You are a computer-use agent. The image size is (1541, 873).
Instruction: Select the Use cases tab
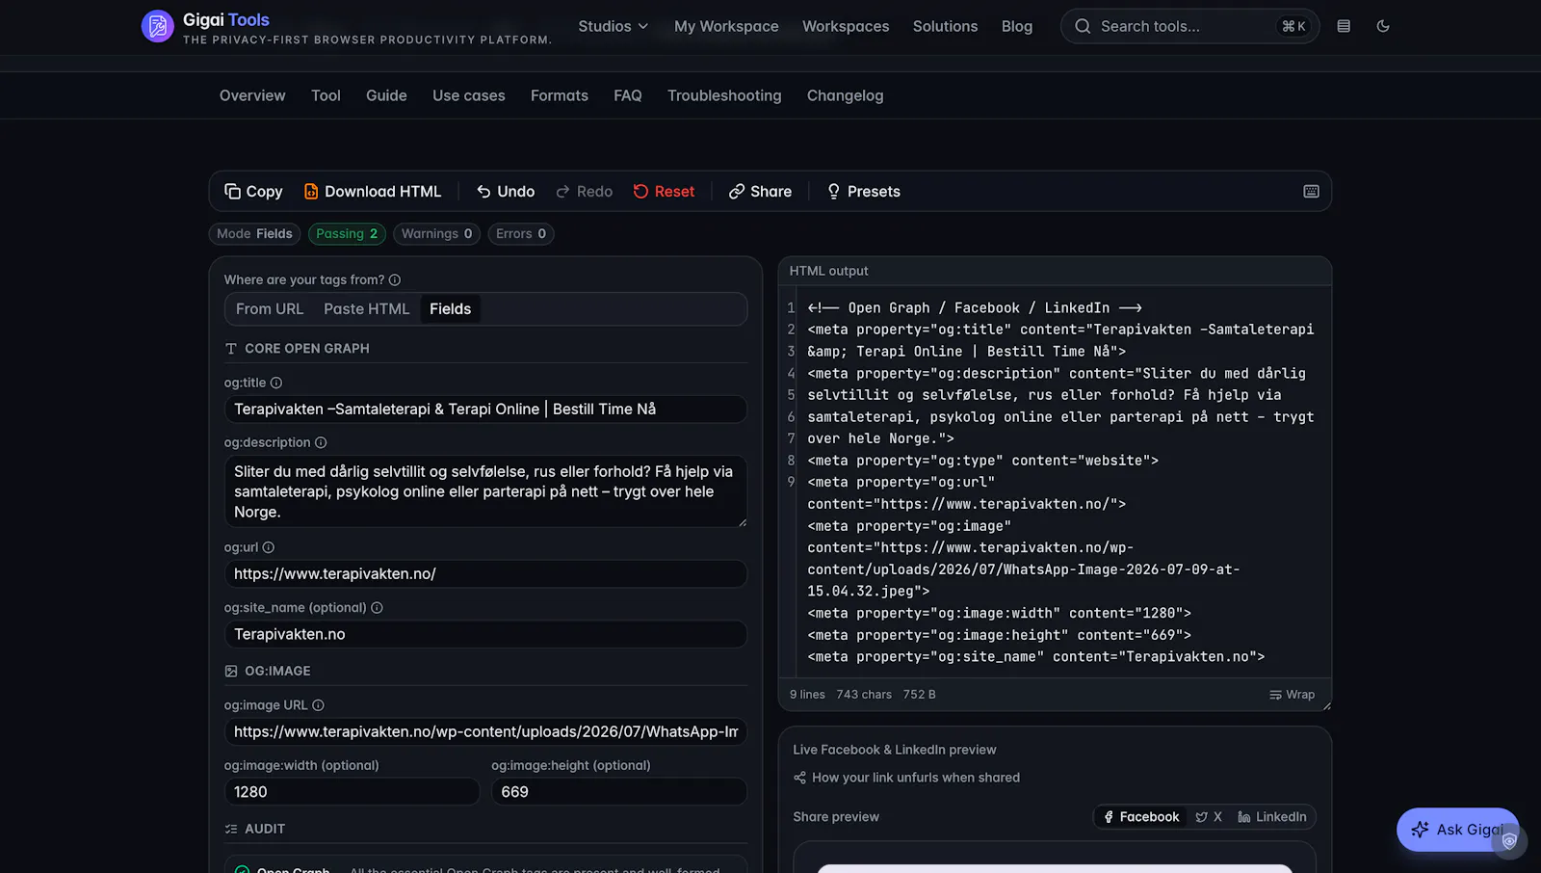(x=469, y=95)
